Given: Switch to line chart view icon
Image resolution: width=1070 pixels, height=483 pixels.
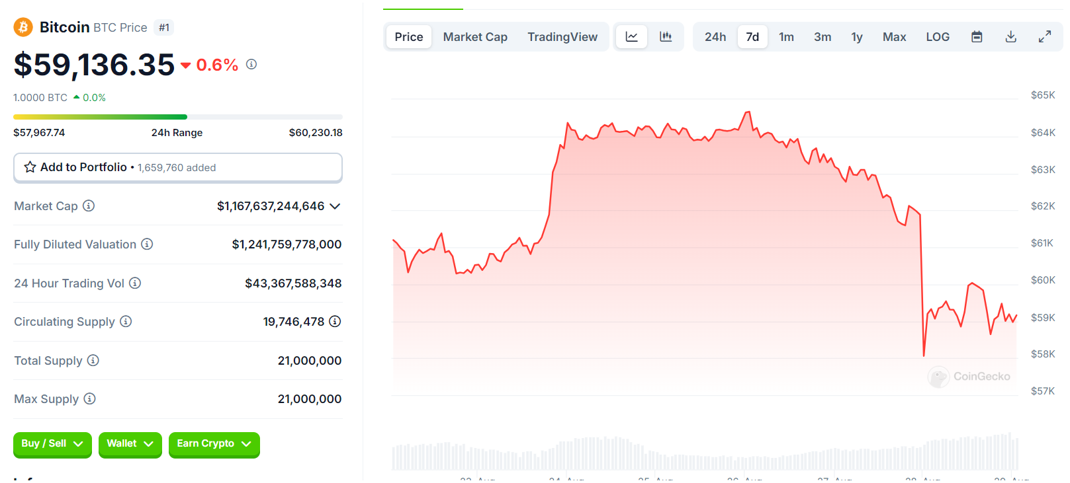Looking at the screenshot, I should pos(632,37).
